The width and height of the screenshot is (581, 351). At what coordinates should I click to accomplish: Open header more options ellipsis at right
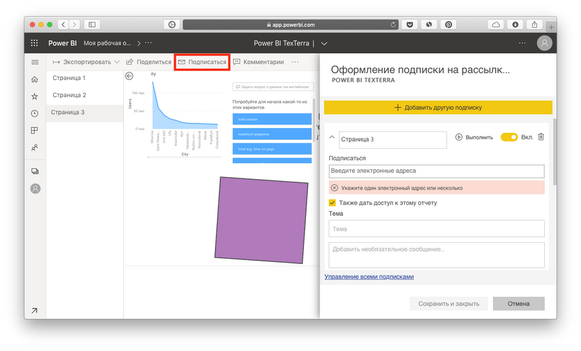(x=522, y=43)
